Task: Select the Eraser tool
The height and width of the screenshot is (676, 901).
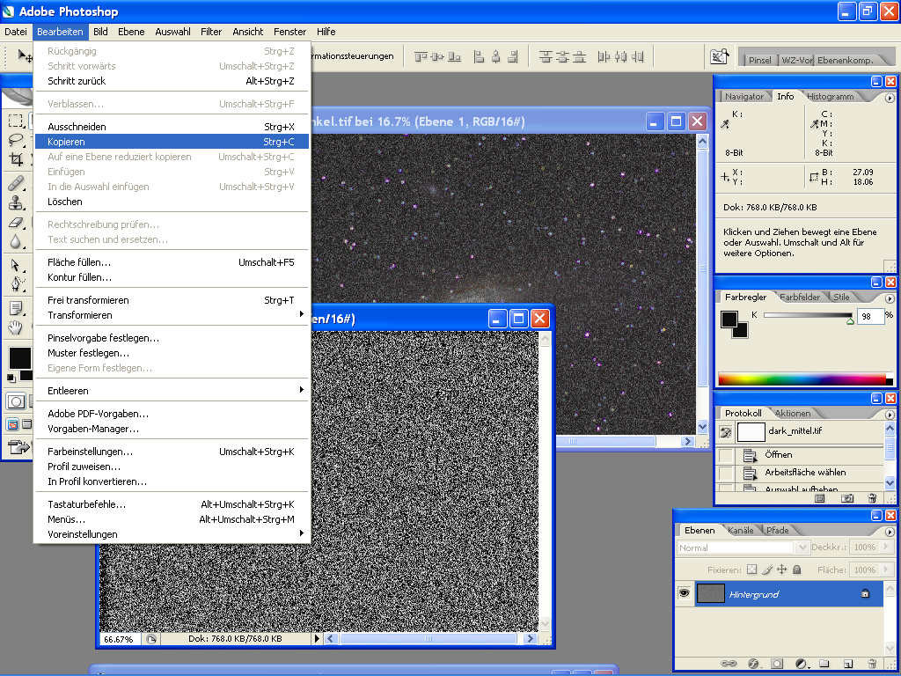Action: [x=16, y=222]
